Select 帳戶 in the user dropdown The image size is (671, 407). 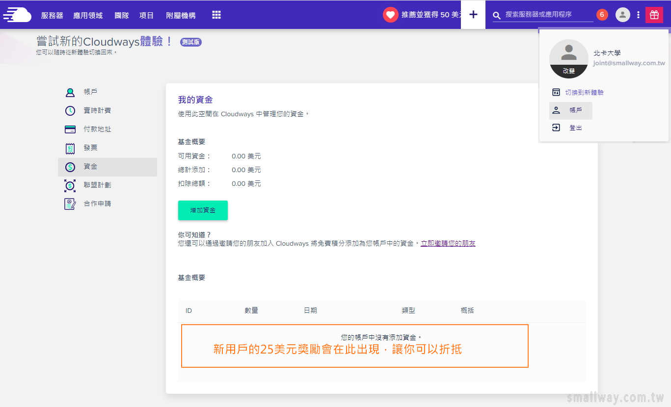point(571,111)
